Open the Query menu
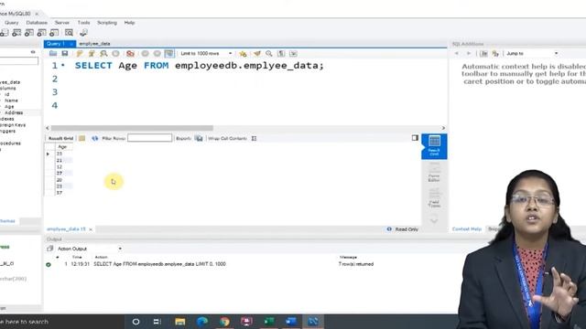The image size is (586, 329). pyautogui.click(x=11, y=23)
